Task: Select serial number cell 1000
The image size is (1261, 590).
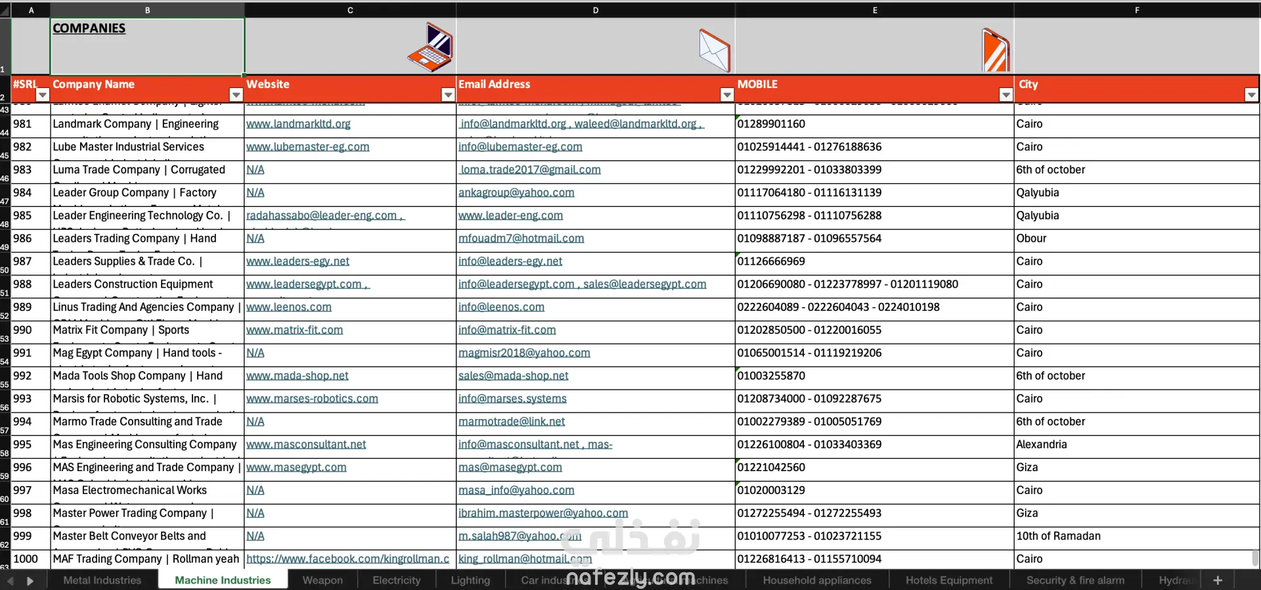Action: [31, 559]
